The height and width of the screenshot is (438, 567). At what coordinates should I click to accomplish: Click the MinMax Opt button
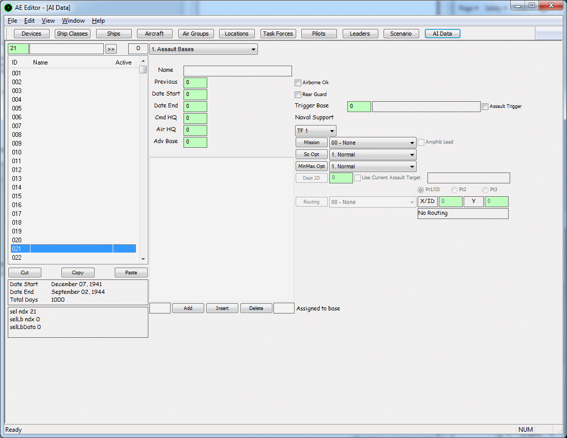click(312, 166)
